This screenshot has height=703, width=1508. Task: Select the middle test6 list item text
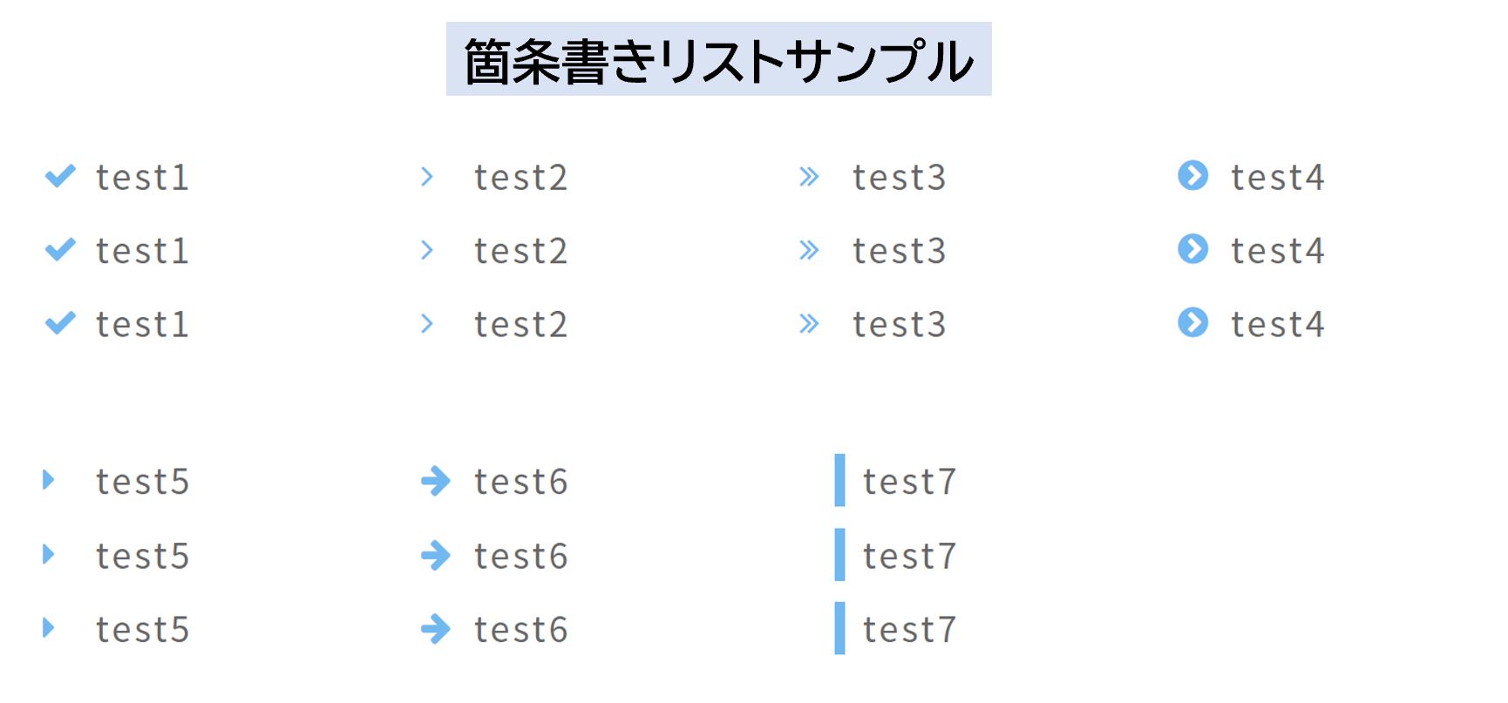(520, 556)
